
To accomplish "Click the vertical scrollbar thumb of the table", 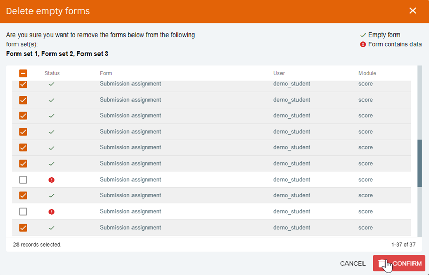I will click(419, 163).
